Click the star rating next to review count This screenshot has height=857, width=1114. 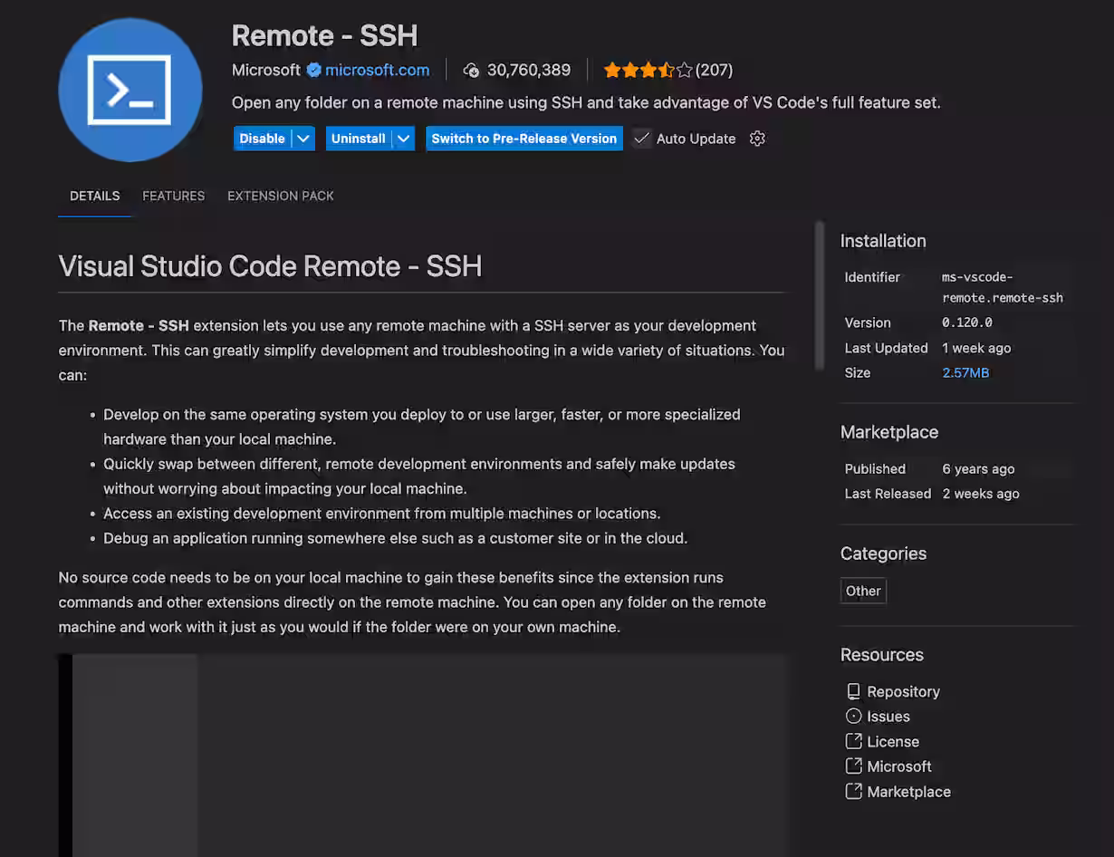coord(648,69)
